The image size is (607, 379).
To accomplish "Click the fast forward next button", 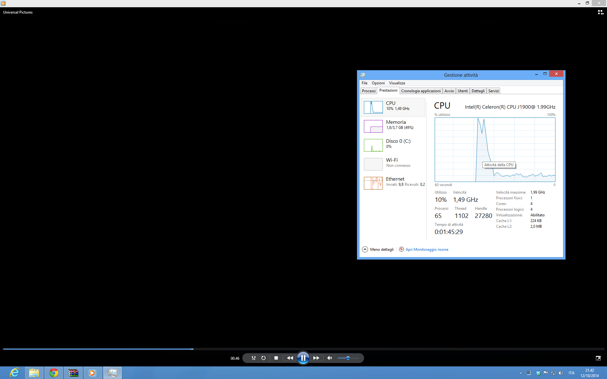I will 316,358.
